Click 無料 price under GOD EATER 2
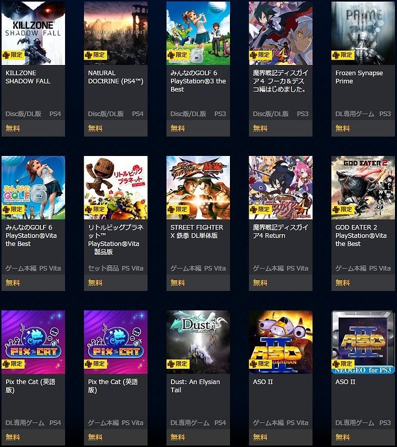 [x=342, y=283]
